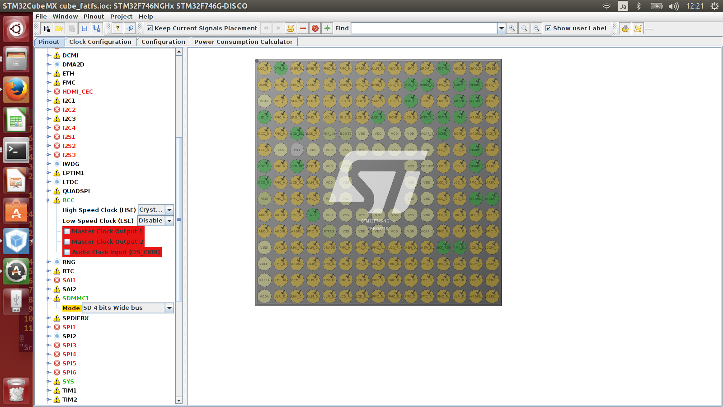Click the BOOT0 pin on the chip
The width and height of the screenshot is (723, 407).
pos(346,133)
